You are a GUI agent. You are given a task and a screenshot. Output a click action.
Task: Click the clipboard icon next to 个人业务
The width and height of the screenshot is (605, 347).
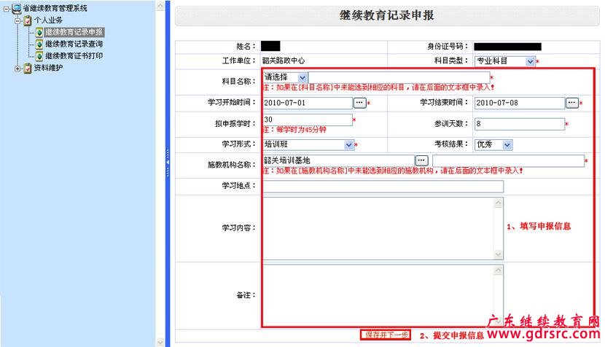[x=28, y=20]
